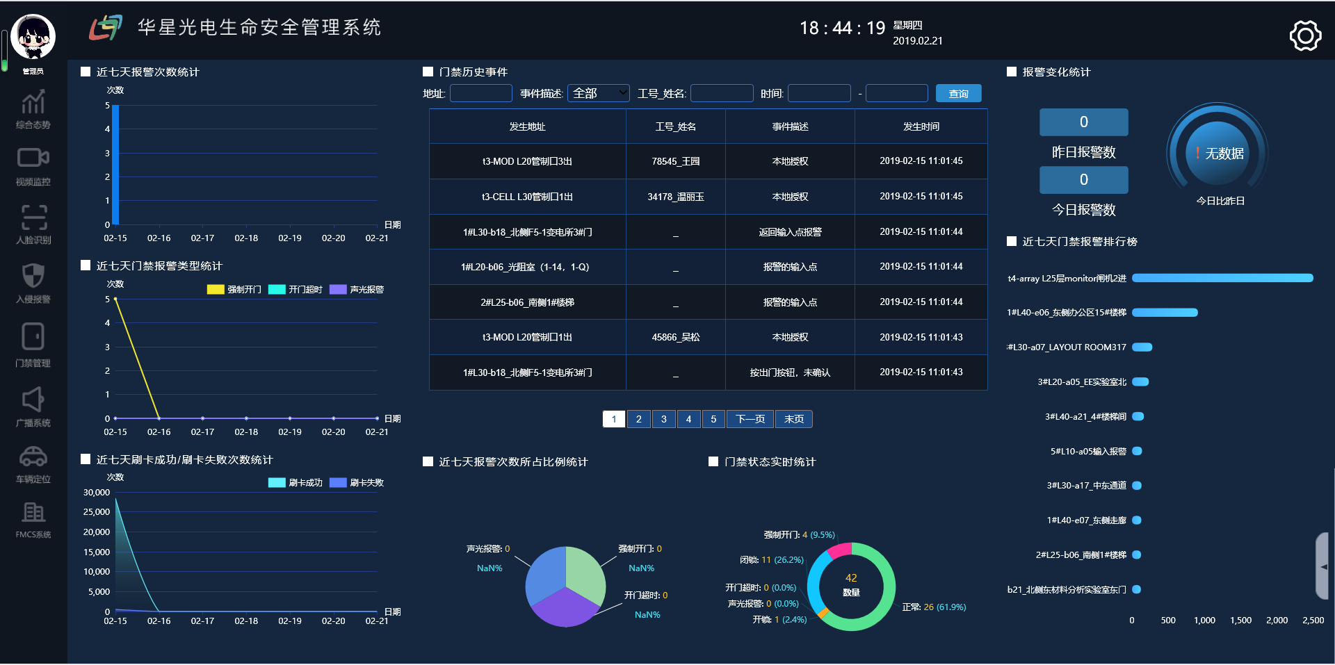Click the 查询 search button
The width and height of the screenshot is (1335, 665).
pyautogui.click(x=958, y=93)
